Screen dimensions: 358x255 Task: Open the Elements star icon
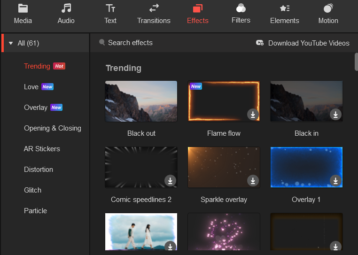(x=284, y=8)
